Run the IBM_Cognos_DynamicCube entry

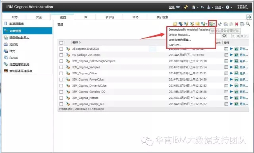231,85
